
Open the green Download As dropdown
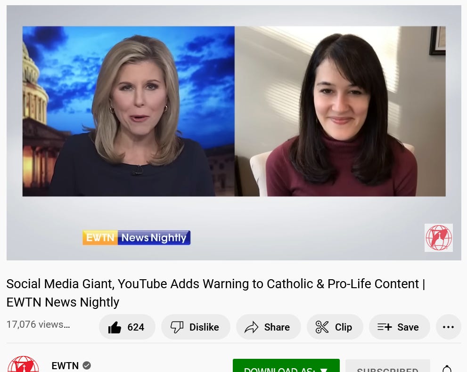(286, 366)
